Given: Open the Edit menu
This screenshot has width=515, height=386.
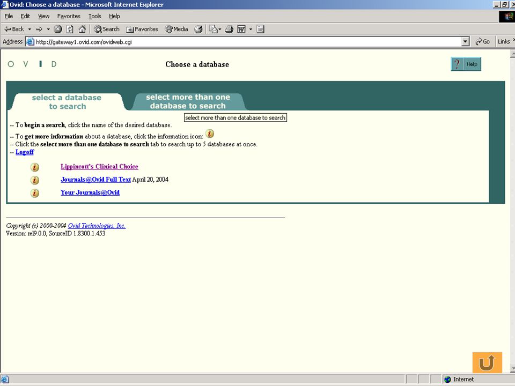Looking at the screenshot, I should 25,16.
